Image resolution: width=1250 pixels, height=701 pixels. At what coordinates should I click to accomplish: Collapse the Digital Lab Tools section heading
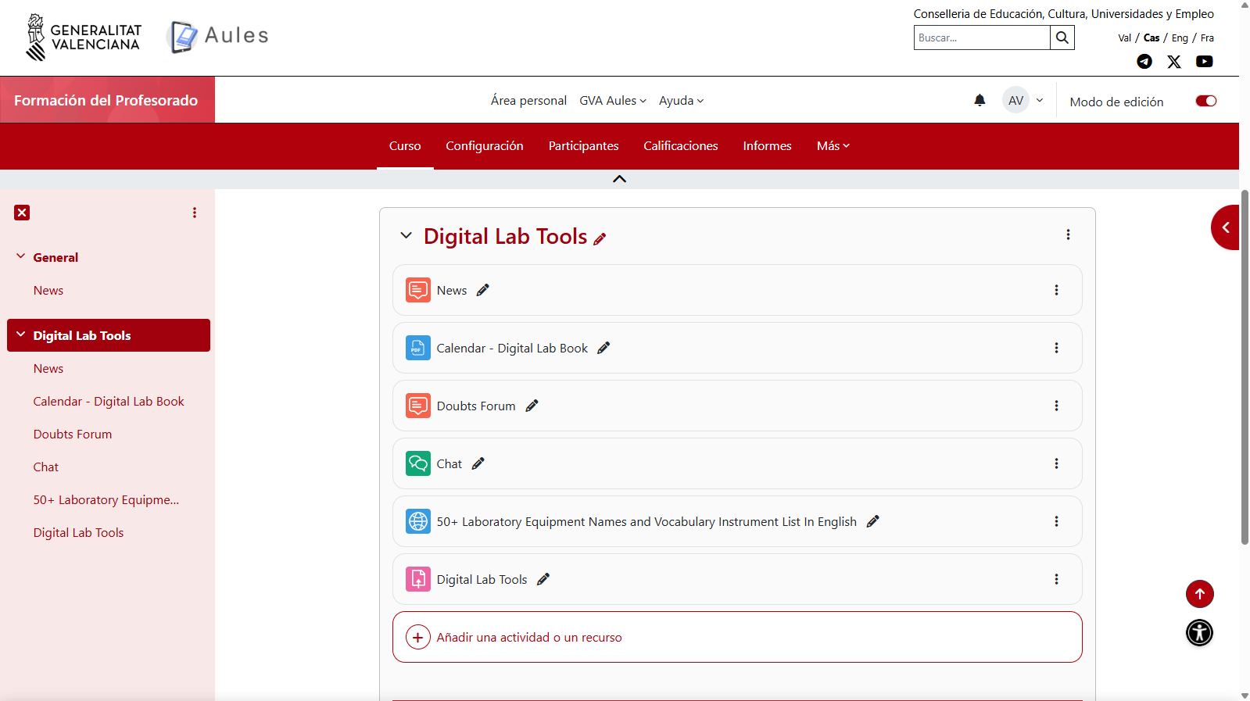tap(406, 235)
